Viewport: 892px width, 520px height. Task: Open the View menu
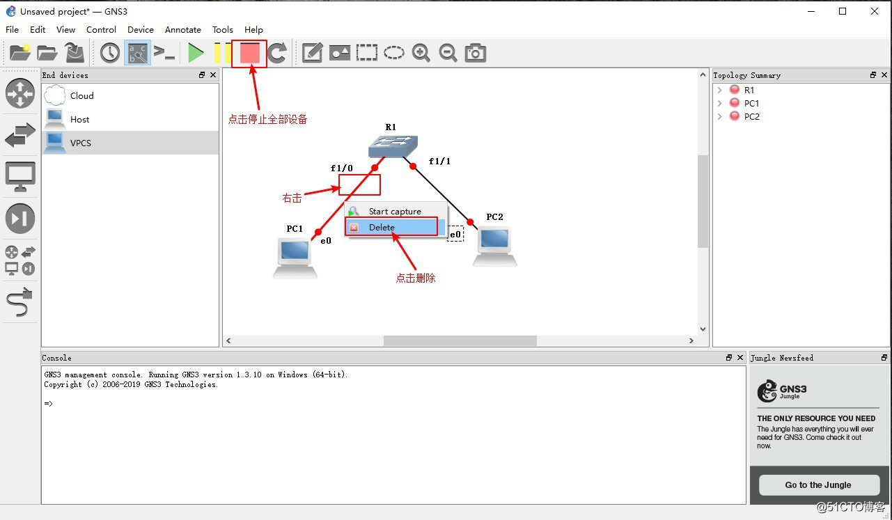[65, 29]
